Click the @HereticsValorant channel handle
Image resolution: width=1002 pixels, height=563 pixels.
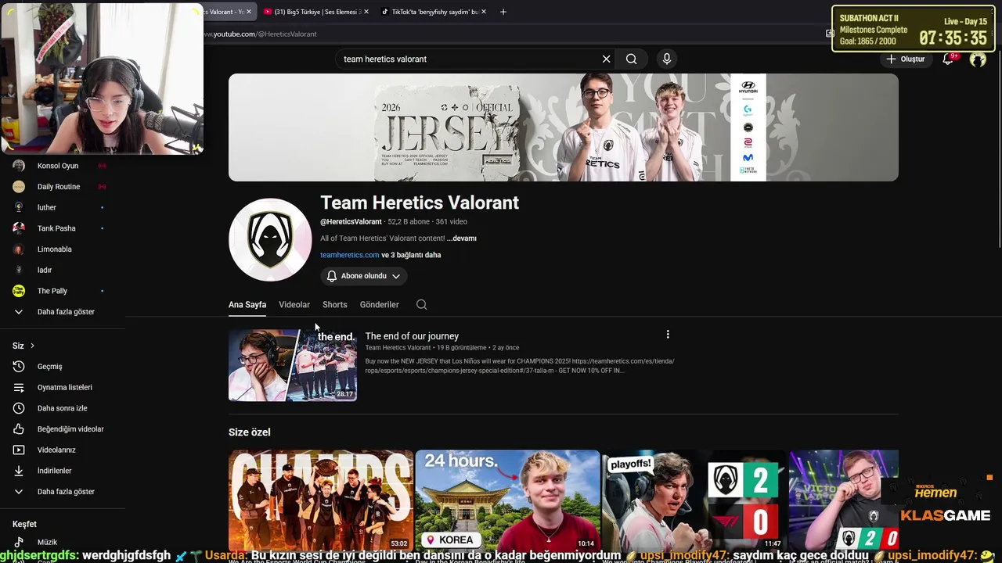(351, 222)
